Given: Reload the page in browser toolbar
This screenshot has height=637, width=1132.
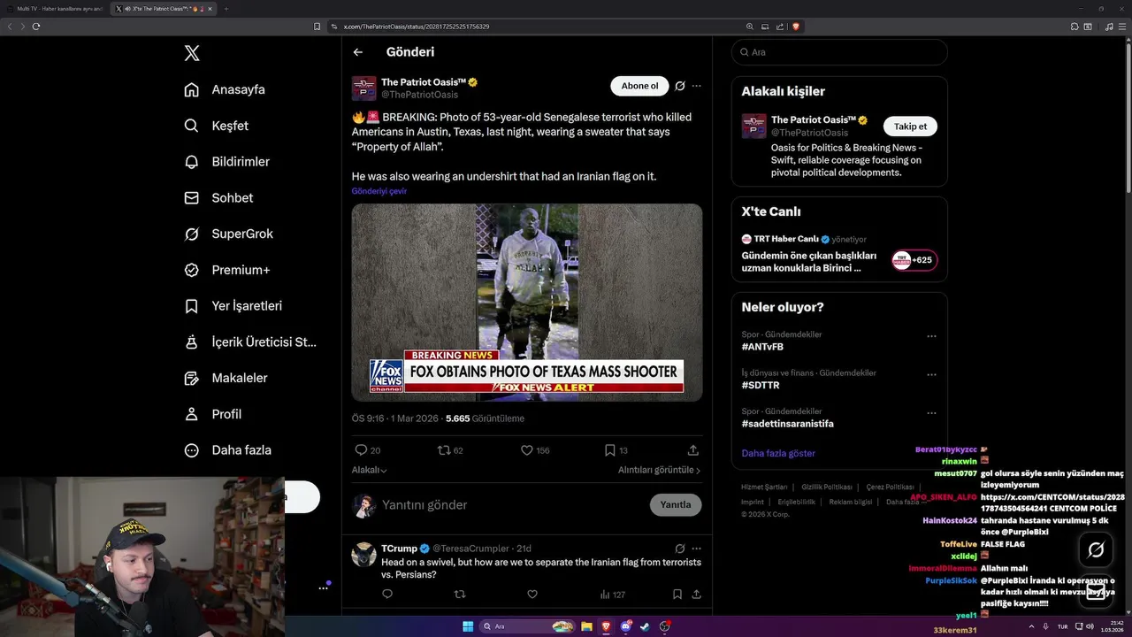Looking at the screenshot, I should pyautogui.click(x=36, y=27).
